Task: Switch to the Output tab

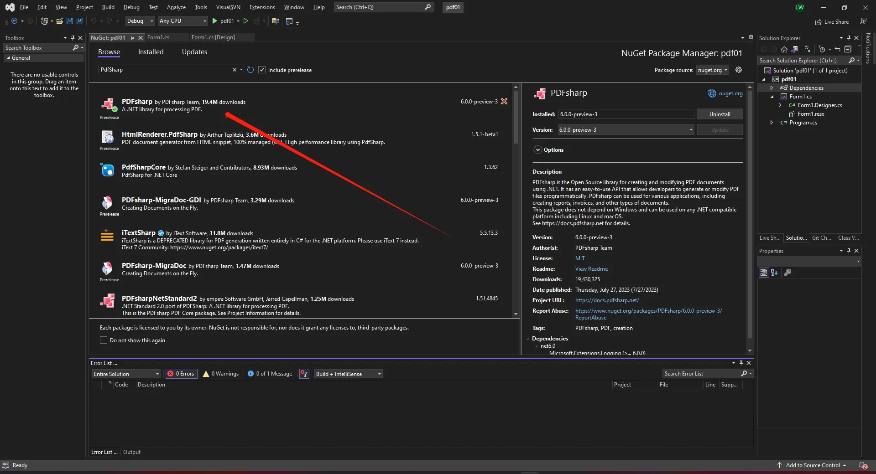Action: tap(132, 452)
